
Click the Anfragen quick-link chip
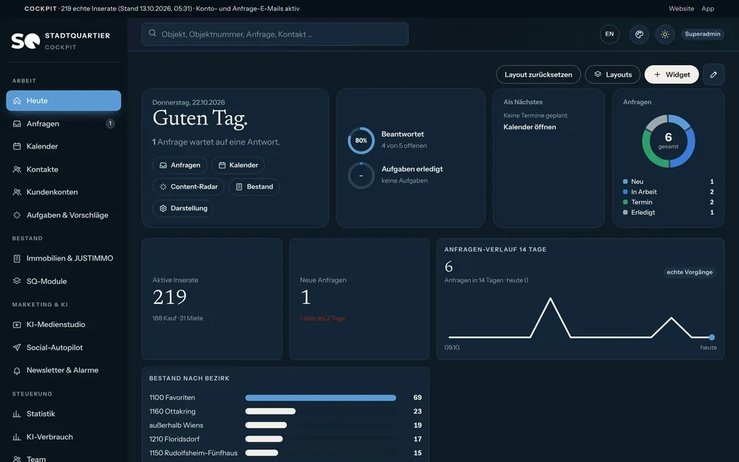click(x=180, y=166)
